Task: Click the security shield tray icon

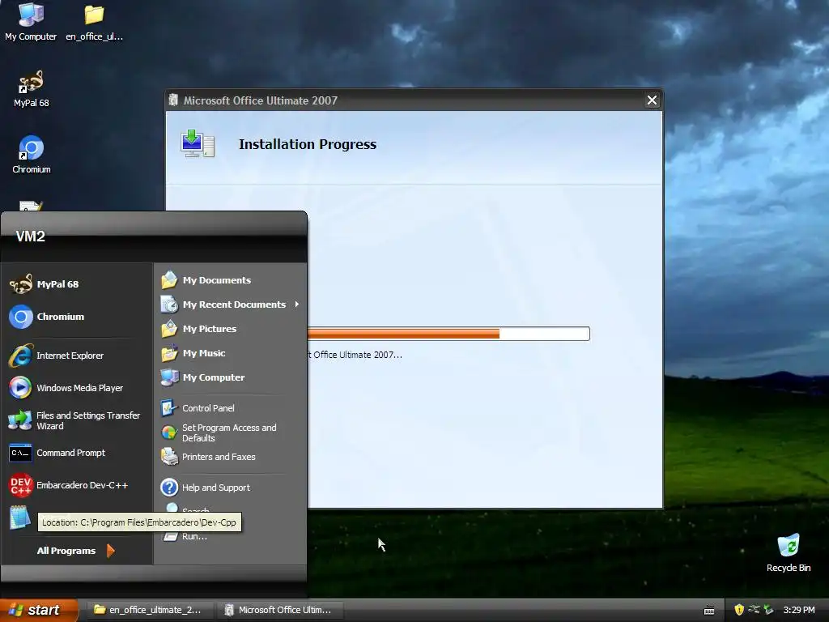Action: point(739,610)
